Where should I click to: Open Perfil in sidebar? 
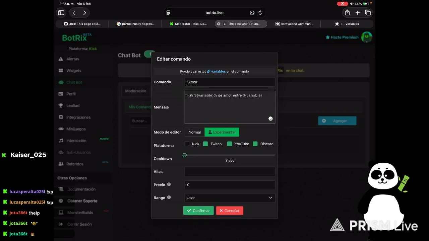tap(71, 94)
